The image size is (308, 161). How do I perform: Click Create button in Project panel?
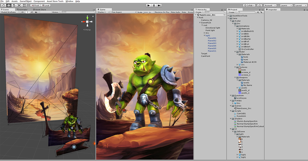pyautogui.click(x=232, y=12)
